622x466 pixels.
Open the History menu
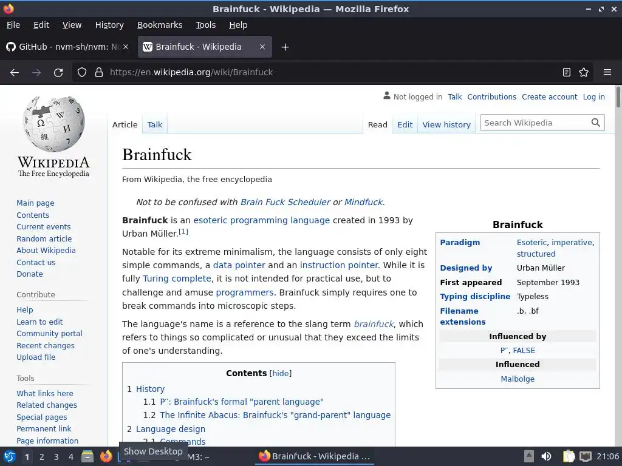pyautogui.click(x=109, y=25)
